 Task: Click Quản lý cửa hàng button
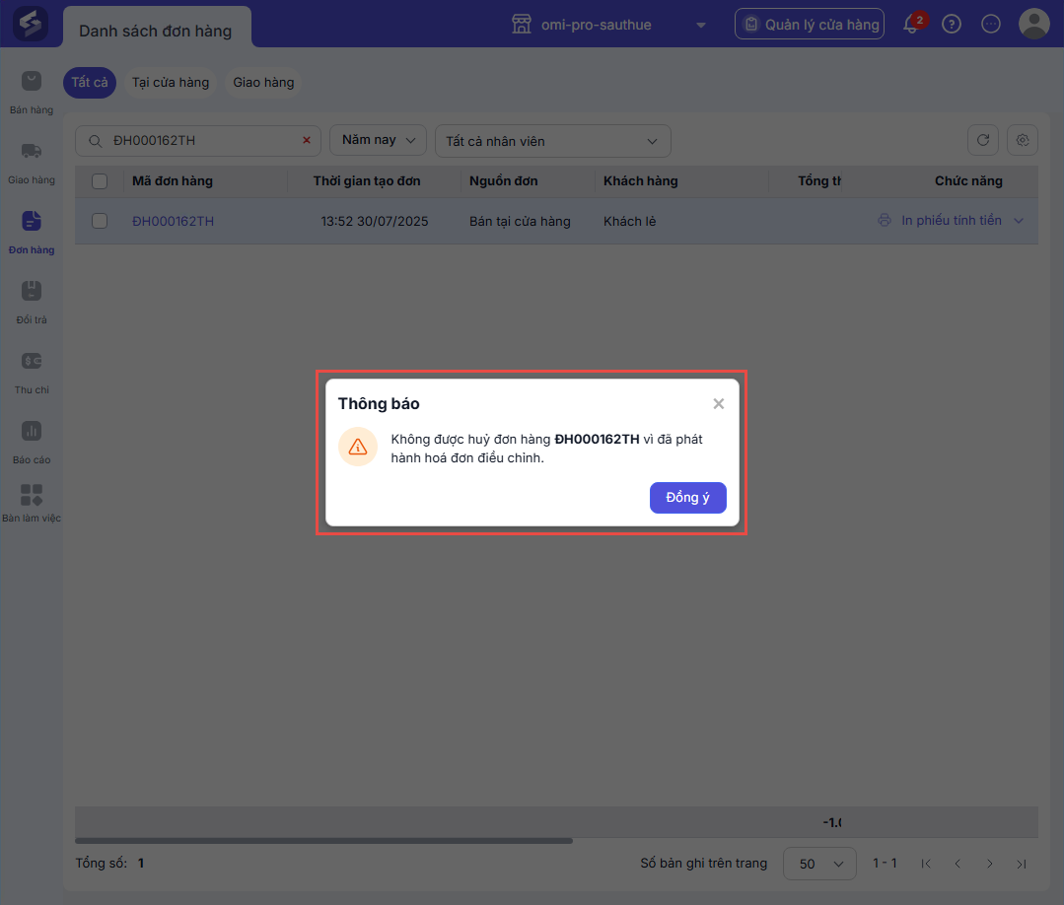tap(810, 25)
